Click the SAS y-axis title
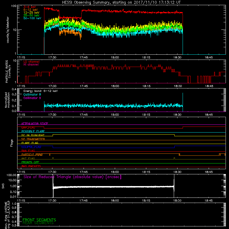 (3, 186)
